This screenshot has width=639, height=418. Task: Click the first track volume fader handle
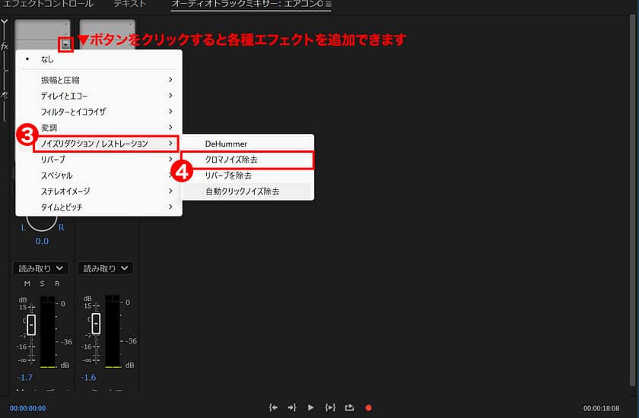click(30, 323)
